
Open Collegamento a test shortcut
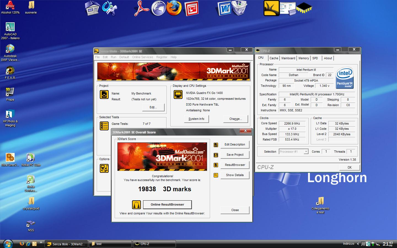320,205
